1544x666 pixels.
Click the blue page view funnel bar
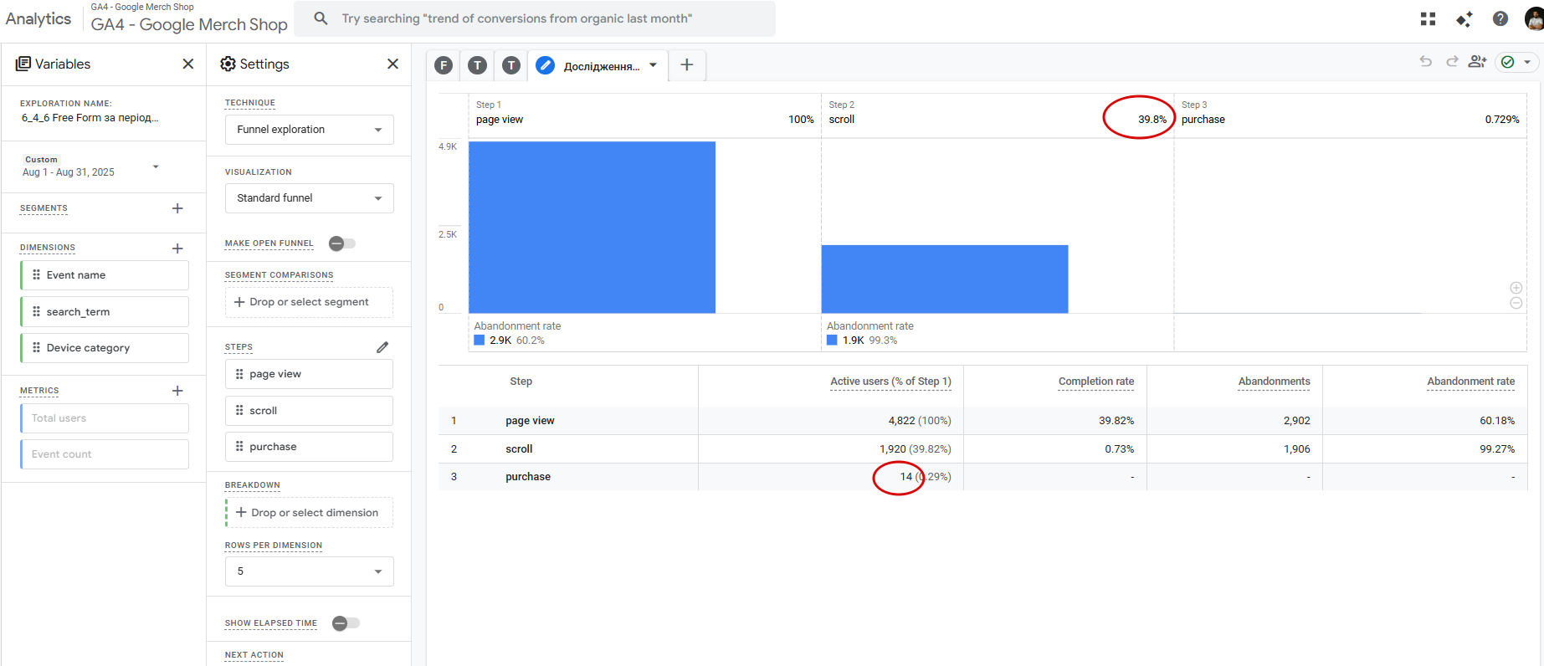(x=592, y=228)
